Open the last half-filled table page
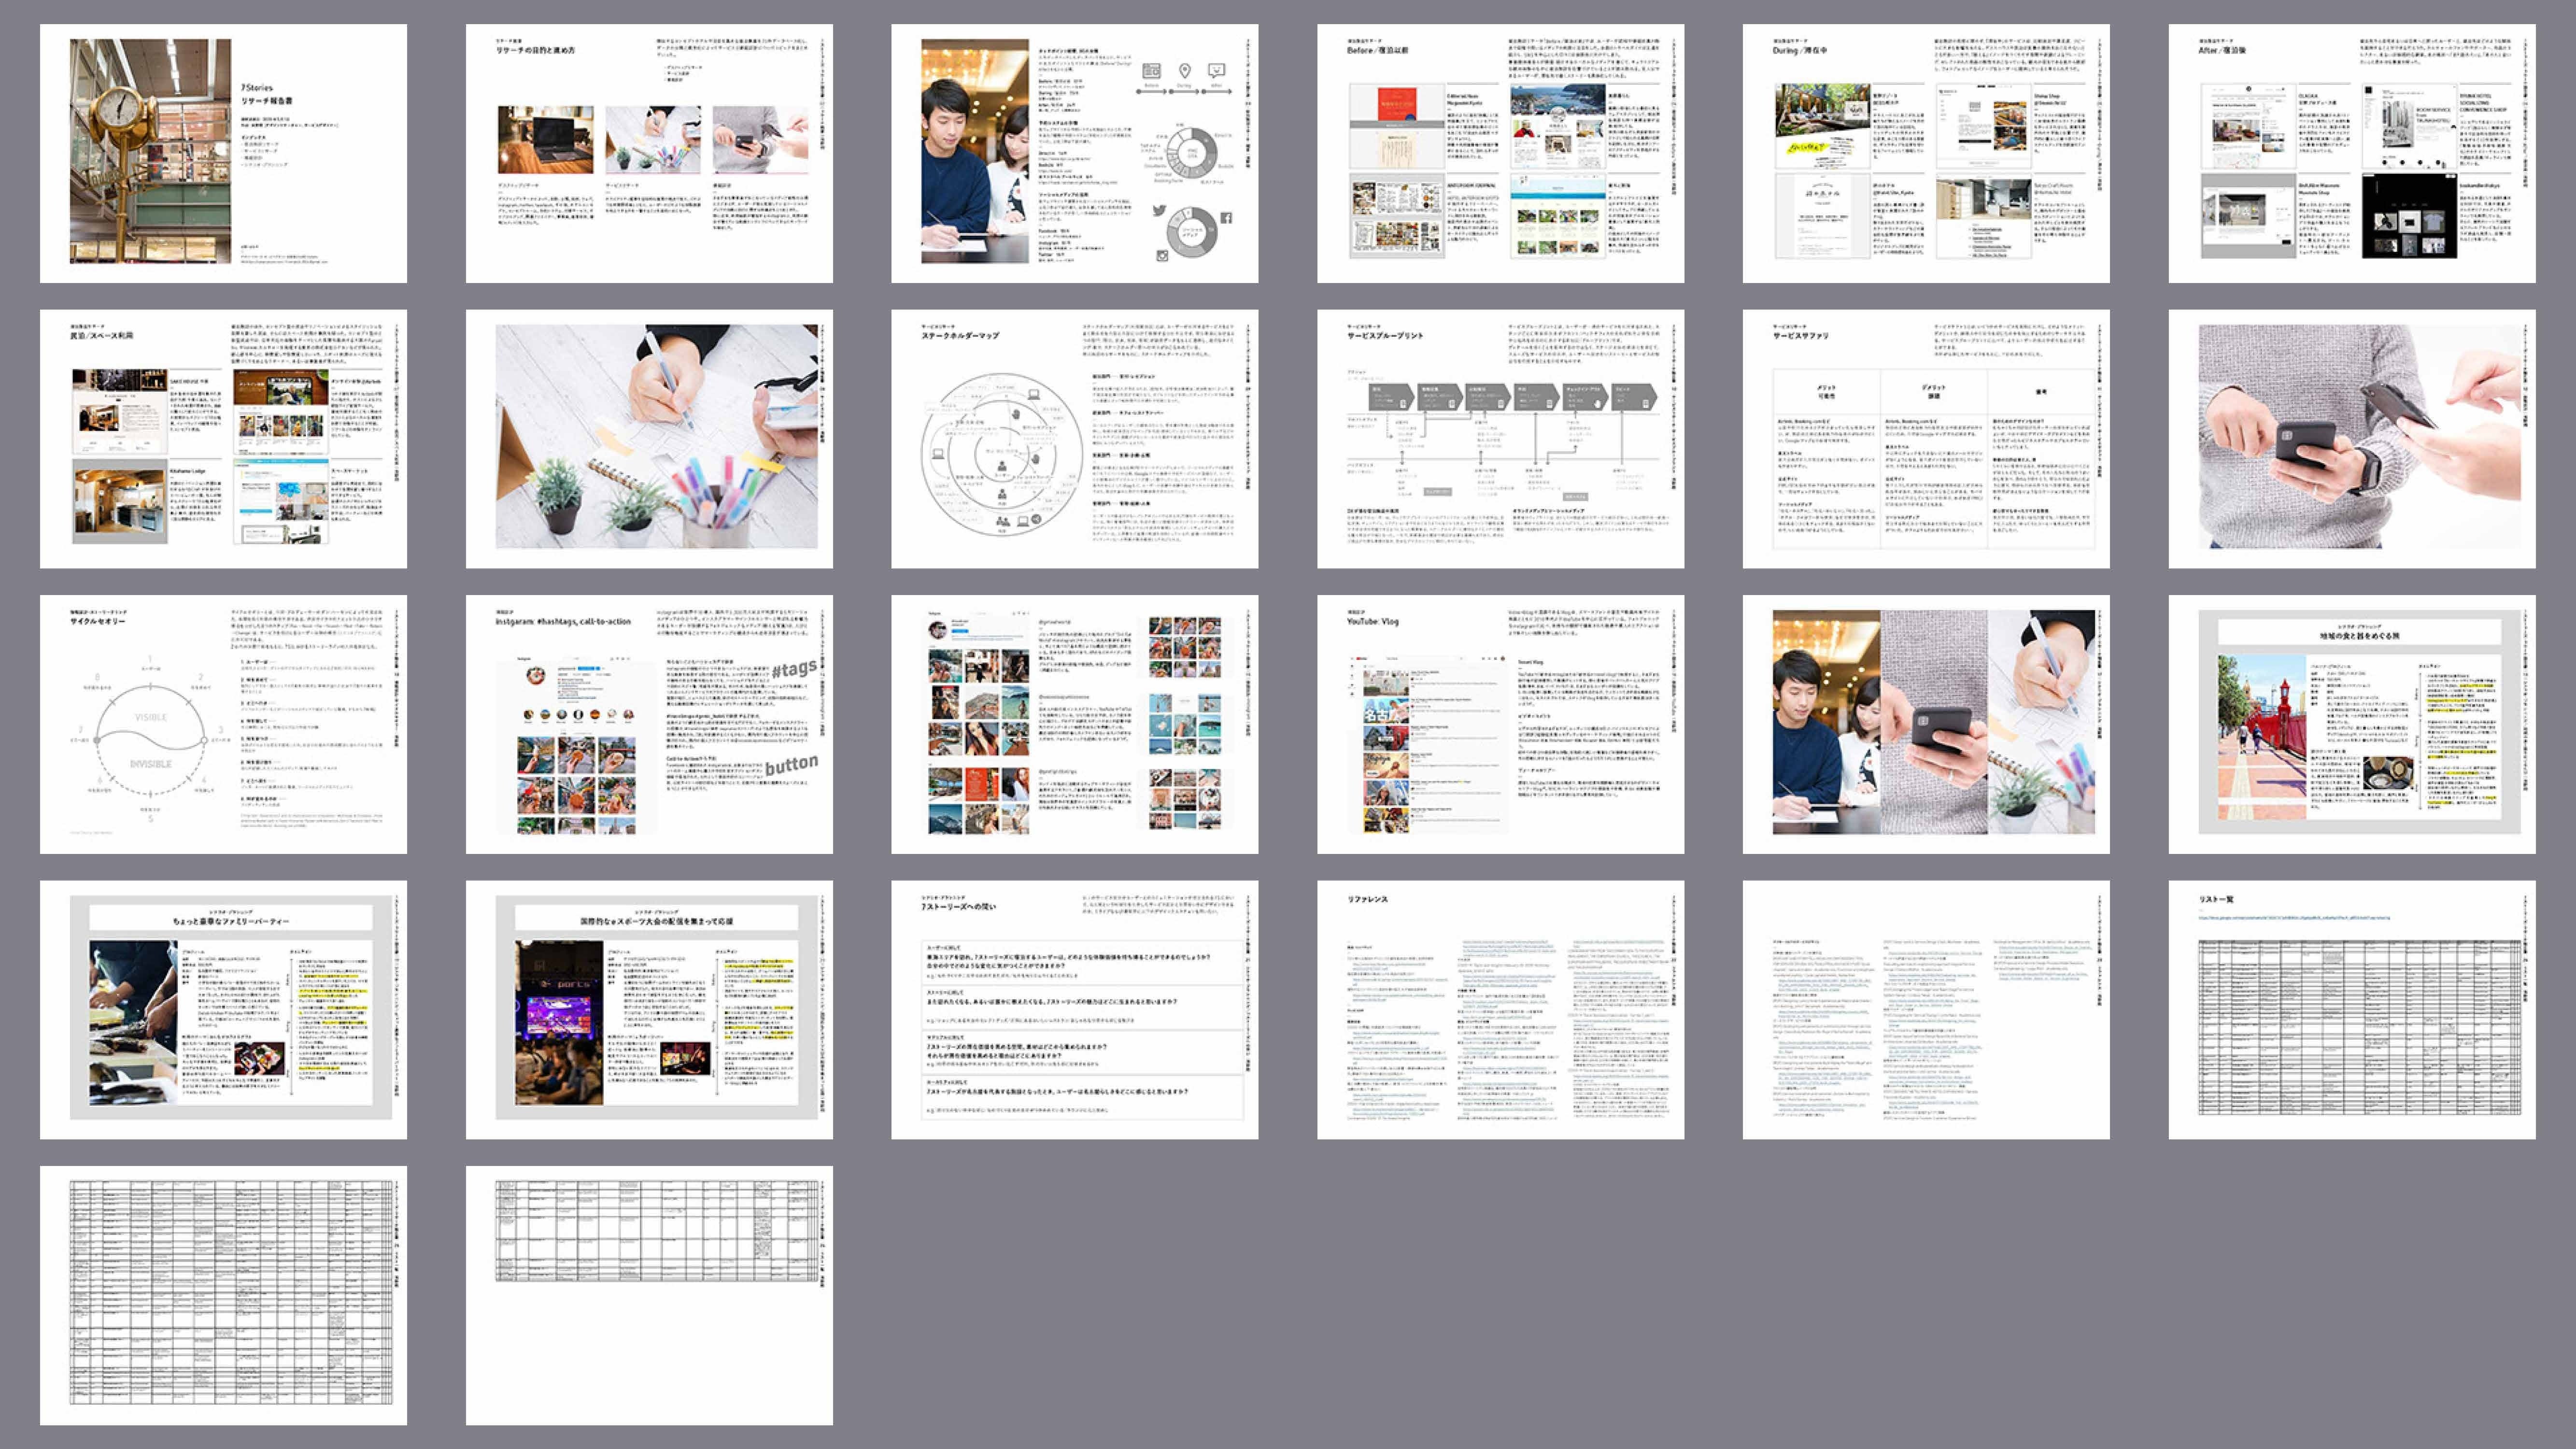The width and height of the screenshot is (2576, 1449). click(x=649, y=1295)
